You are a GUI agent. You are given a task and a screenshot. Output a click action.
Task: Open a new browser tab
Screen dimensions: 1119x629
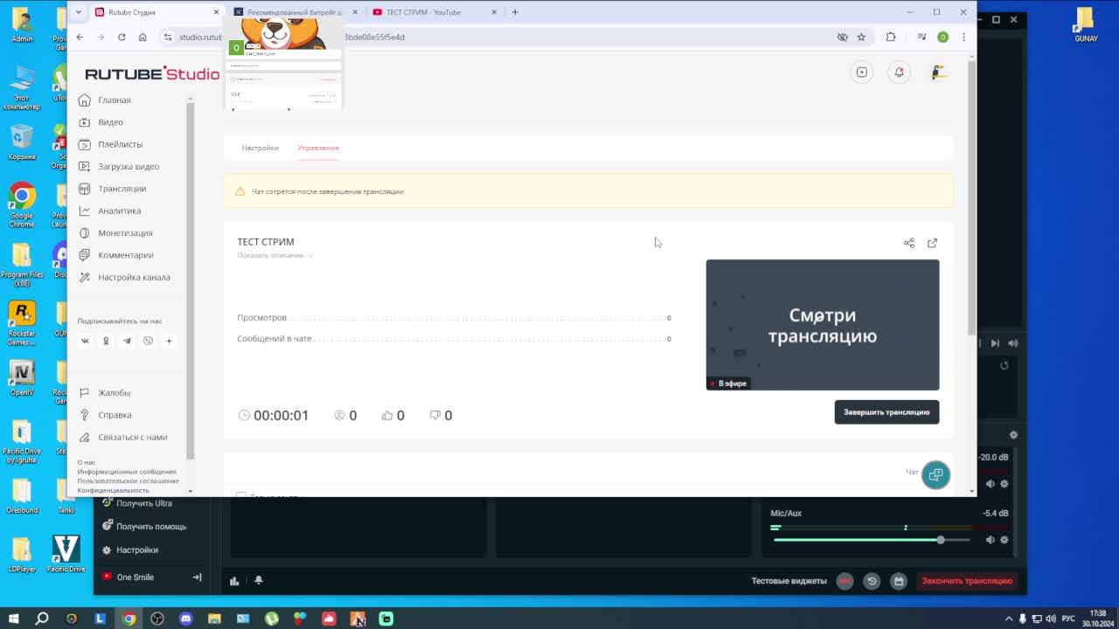(x=515, y=12)
